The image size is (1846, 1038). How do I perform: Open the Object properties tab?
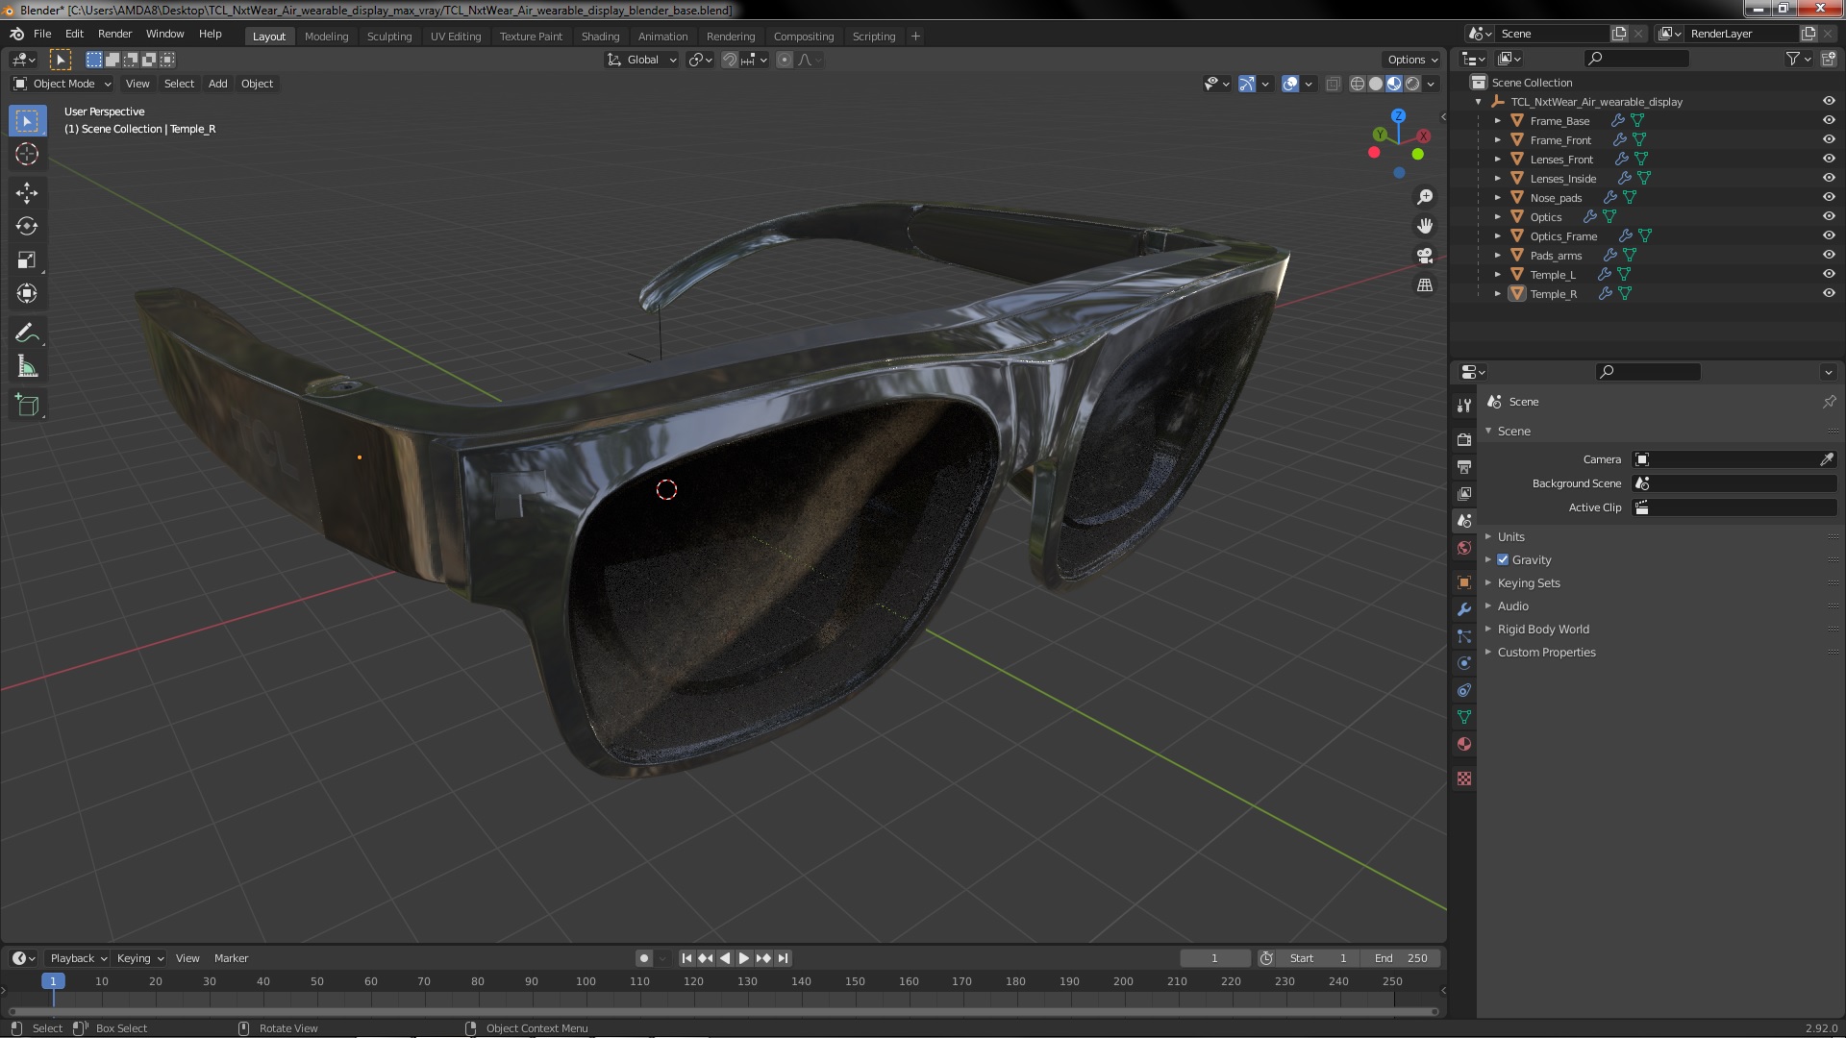[x=1464, y=582]
